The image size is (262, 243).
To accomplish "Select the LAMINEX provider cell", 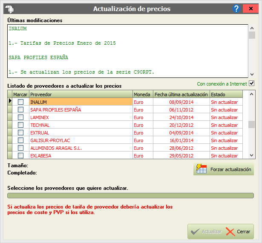I will (x=81, y=117).
